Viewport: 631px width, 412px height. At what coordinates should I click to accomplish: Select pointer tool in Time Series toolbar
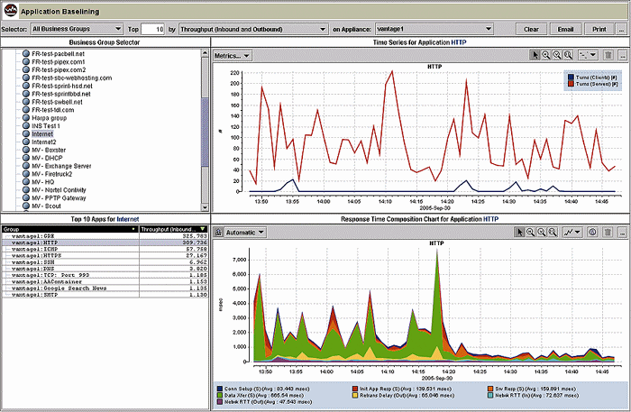point(535,56)
